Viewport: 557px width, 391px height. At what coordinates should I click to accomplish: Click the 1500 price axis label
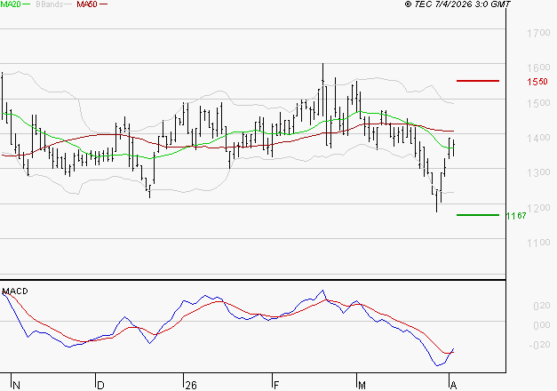point(538,103)
